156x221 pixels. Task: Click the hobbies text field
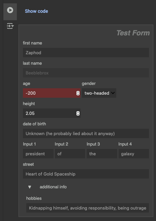point(88,208)
